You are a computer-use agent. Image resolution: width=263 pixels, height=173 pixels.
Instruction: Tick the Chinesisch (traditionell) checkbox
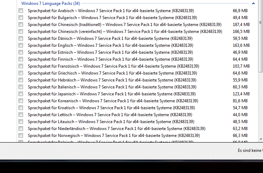coord(21,25)
